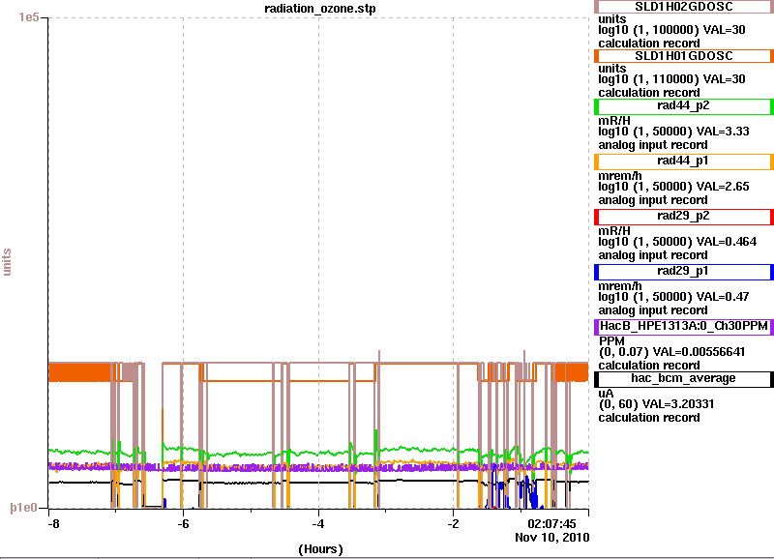Click 'mR/H' unit under rad44_p2

tap(614, 120)
